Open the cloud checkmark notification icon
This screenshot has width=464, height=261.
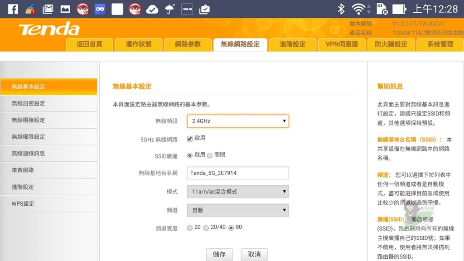tap(152, 10)
